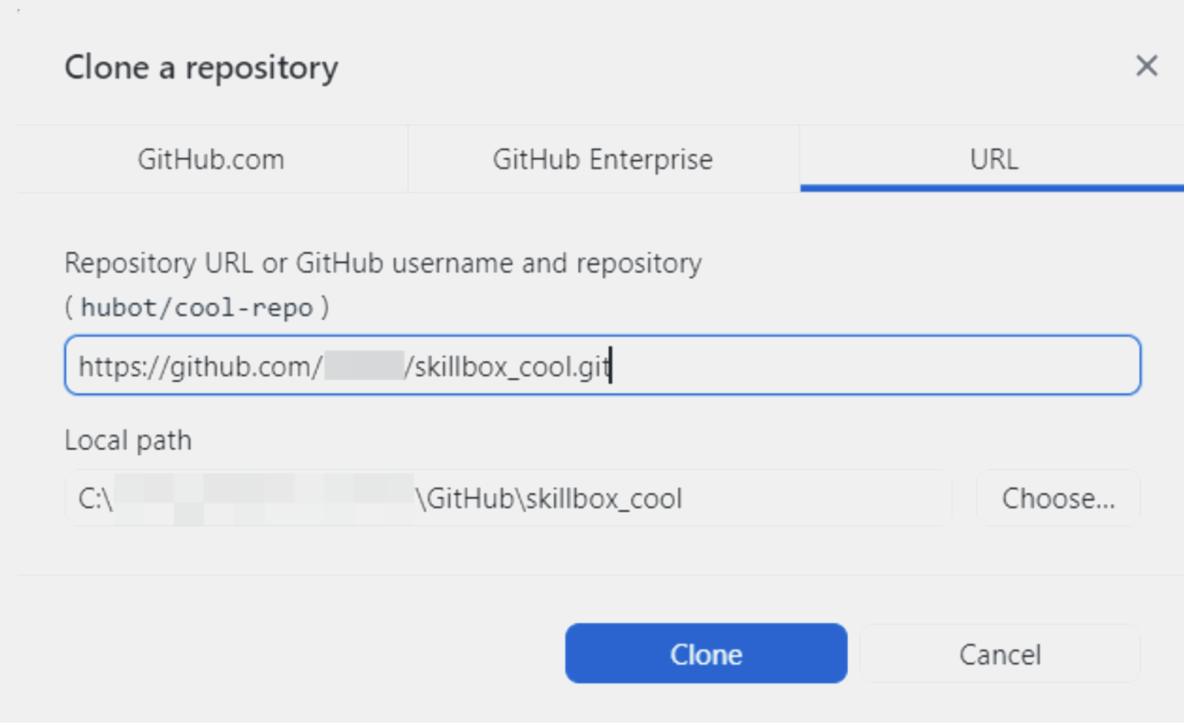
Task: Click the "C:\" prefix in Local path
Action: (95, 499)
